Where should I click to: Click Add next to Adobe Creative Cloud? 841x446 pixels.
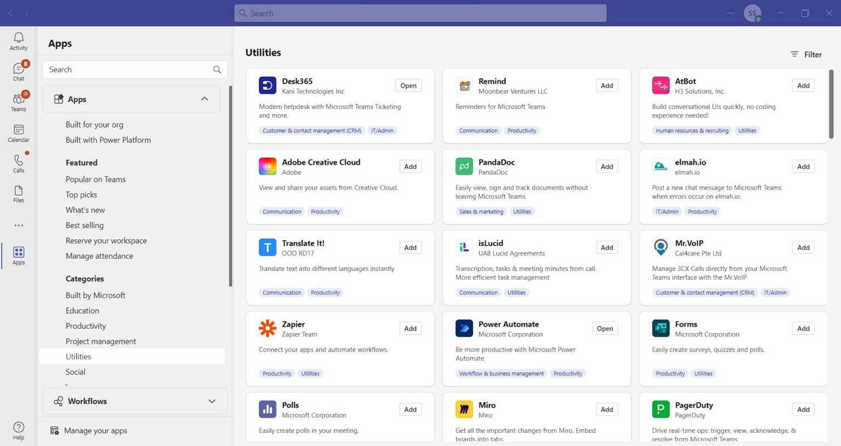coord(410,166)
